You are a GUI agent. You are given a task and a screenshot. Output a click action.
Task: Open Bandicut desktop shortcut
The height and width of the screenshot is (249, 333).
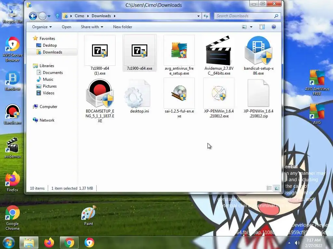coord(13,81)
